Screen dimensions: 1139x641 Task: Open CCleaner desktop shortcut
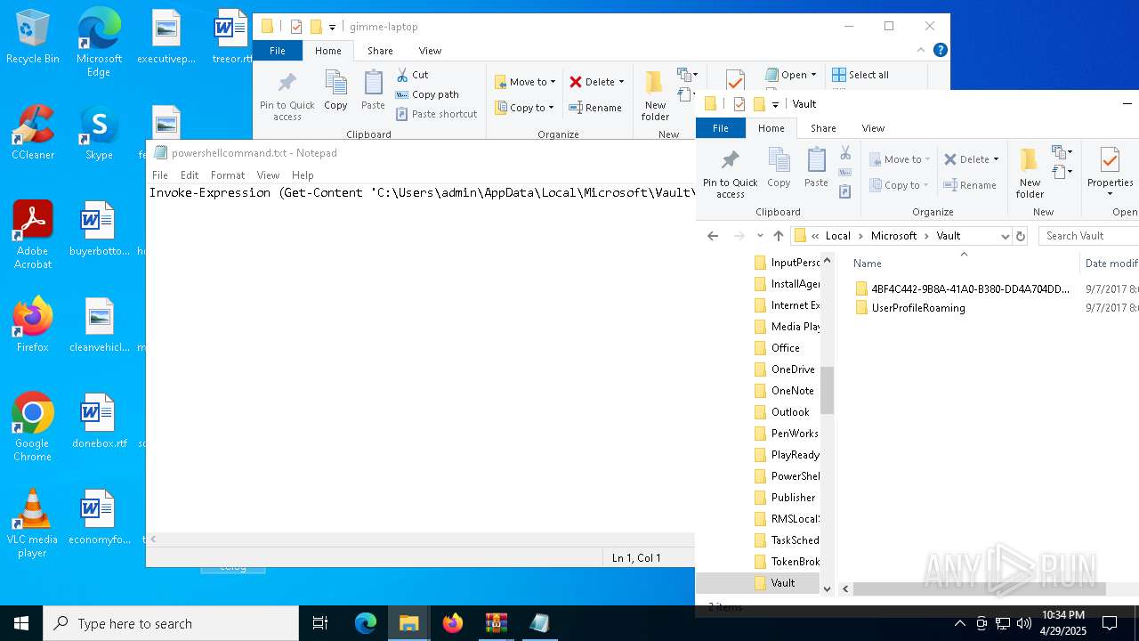click(33, 133)
